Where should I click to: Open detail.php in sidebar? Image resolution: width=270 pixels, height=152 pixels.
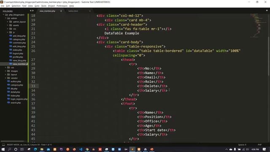(x=15, y=92)
